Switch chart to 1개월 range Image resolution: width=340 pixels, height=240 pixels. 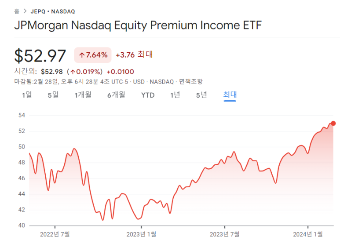coord(83,95)
